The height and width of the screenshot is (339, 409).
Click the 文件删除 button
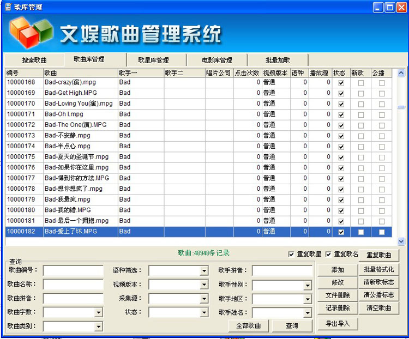(338, 295)
